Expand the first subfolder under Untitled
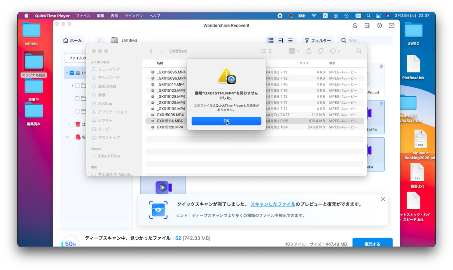Image resolution: width=453 pixels, height=270 pixels. point(72,86)
